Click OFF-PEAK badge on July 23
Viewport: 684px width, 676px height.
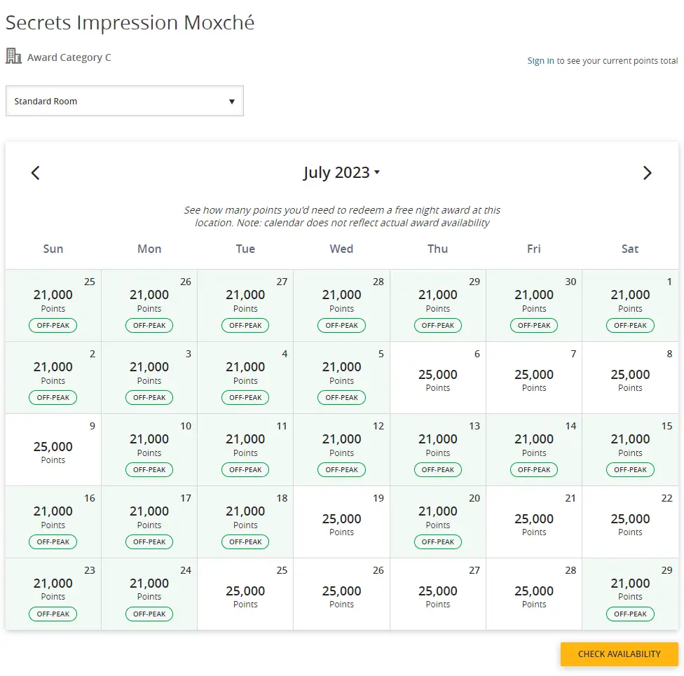click(x=53, y=614)
